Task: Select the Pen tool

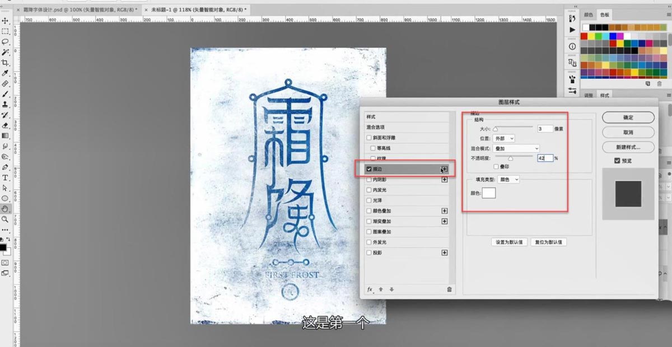Action: (5, 167)
